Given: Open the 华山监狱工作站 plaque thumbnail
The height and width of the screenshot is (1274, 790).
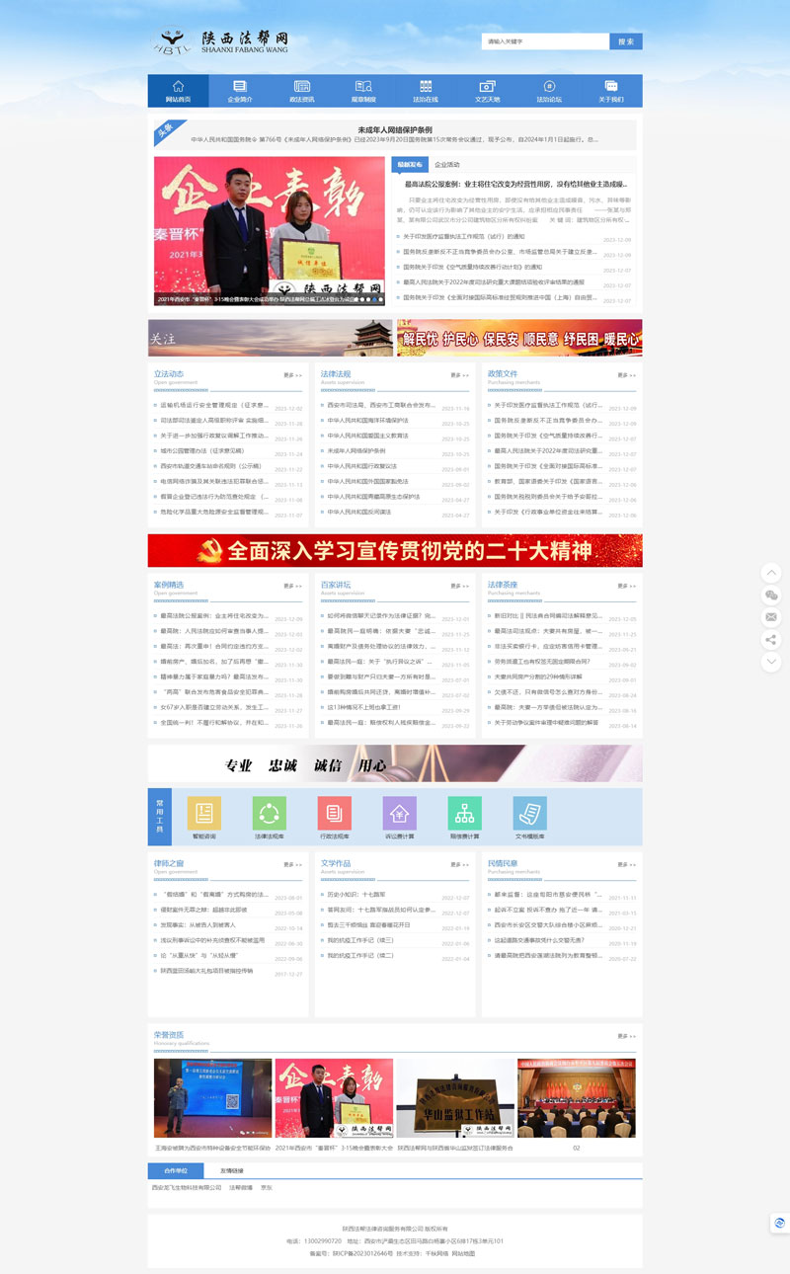Looking at the screenshot, I should click(455, 1098).
